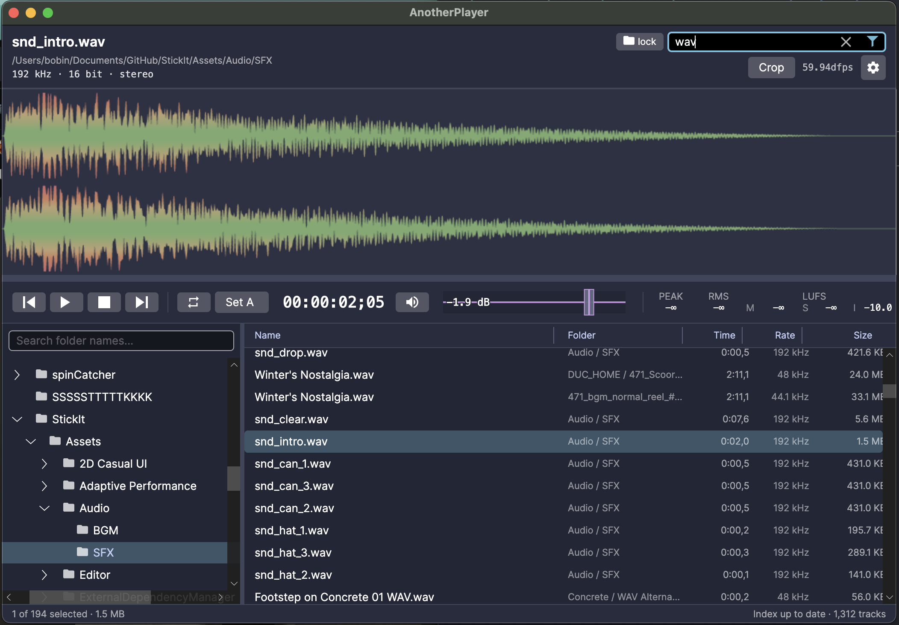Collapse the Assets folder
Screen dimensions: 899x625
pyautogui.click(x=31, y=442)
